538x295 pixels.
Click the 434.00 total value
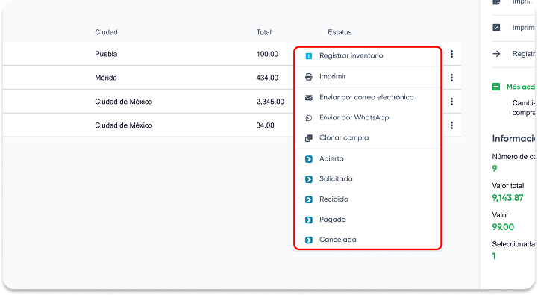tap(267, 78)
